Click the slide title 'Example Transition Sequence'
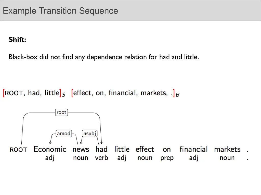The width and height of the screenshot is (261, 195). [60, 11]
